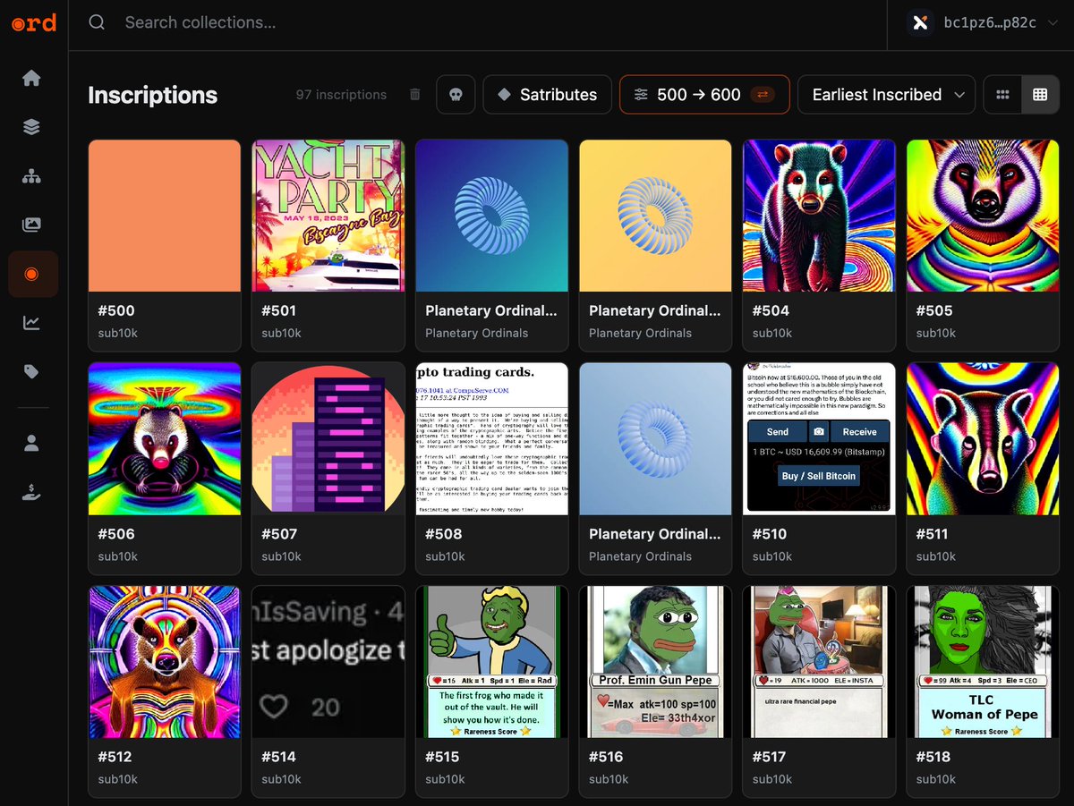The height and width of the screenshot is (806, 1074).
Task: Open the Earliest Inscribed sort dropdown
Action: (886, 95)
